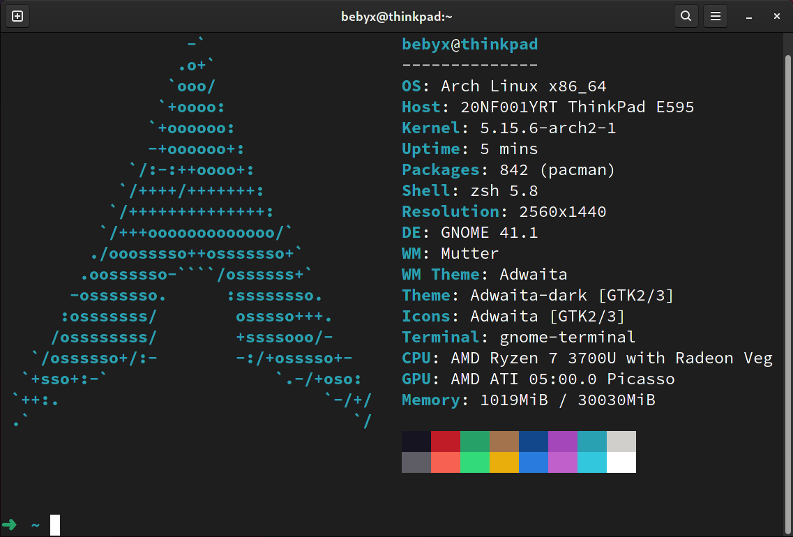Click the GPU text 'AMD ATI 05:00.0 Picasso'
The width and height of the screenshot is (793, 537).
click(x=562, y=379)
